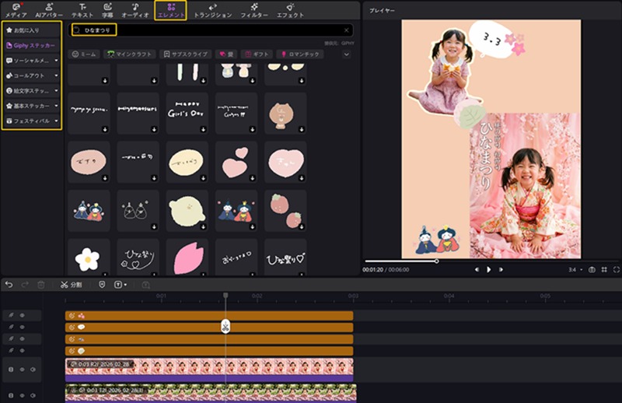Toggle visibility of the hina dolls sticker track

click(23, 338)
